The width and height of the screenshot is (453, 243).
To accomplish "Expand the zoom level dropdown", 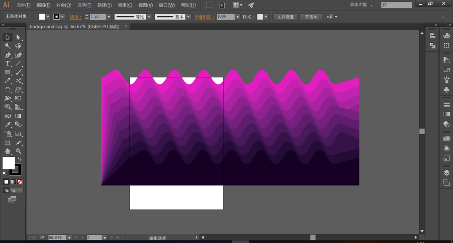I will coord(69,238).
